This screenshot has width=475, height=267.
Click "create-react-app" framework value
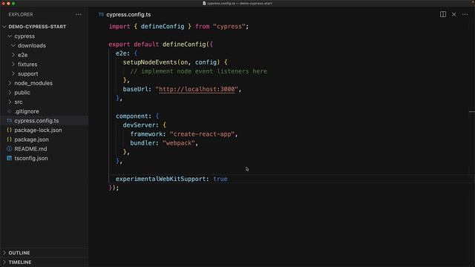pos(202,133)
